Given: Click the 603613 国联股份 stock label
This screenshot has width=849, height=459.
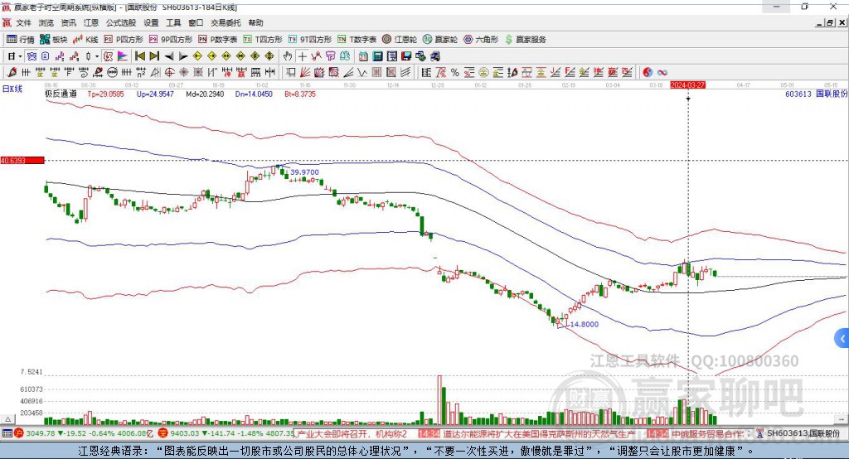Looking at the screenshot, I should click(816, 94).
